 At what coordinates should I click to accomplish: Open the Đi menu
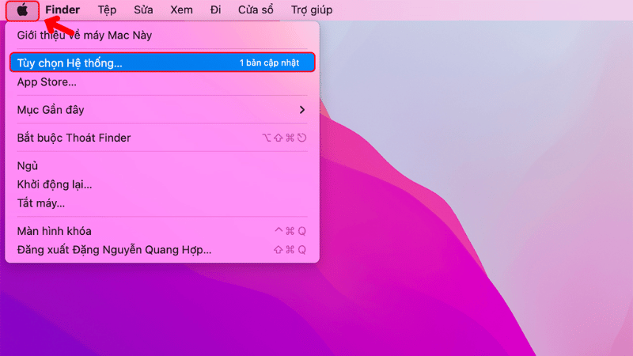(215, 10)
